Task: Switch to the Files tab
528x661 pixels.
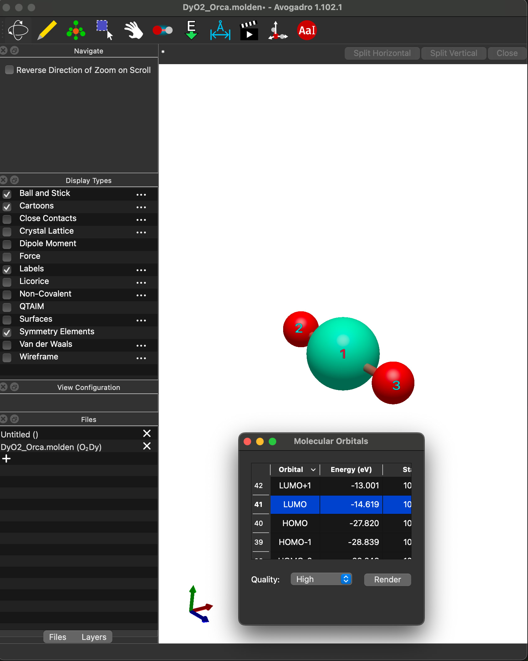Action: (x=58, y=637)
